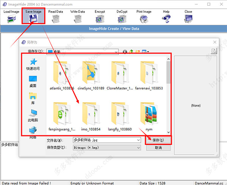This screenshot has width=227, height=185.
Task: Click the Data Size : 1528 status entry
Action: click(152, 183)
